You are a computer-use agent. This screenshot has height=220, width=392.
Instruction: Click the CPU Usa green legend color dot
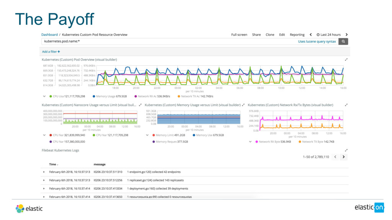(x=50, y=96)
